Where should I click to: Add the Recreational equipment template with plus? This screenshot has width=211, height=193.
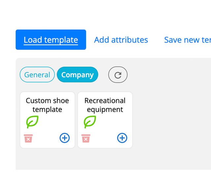coord(122,138)
